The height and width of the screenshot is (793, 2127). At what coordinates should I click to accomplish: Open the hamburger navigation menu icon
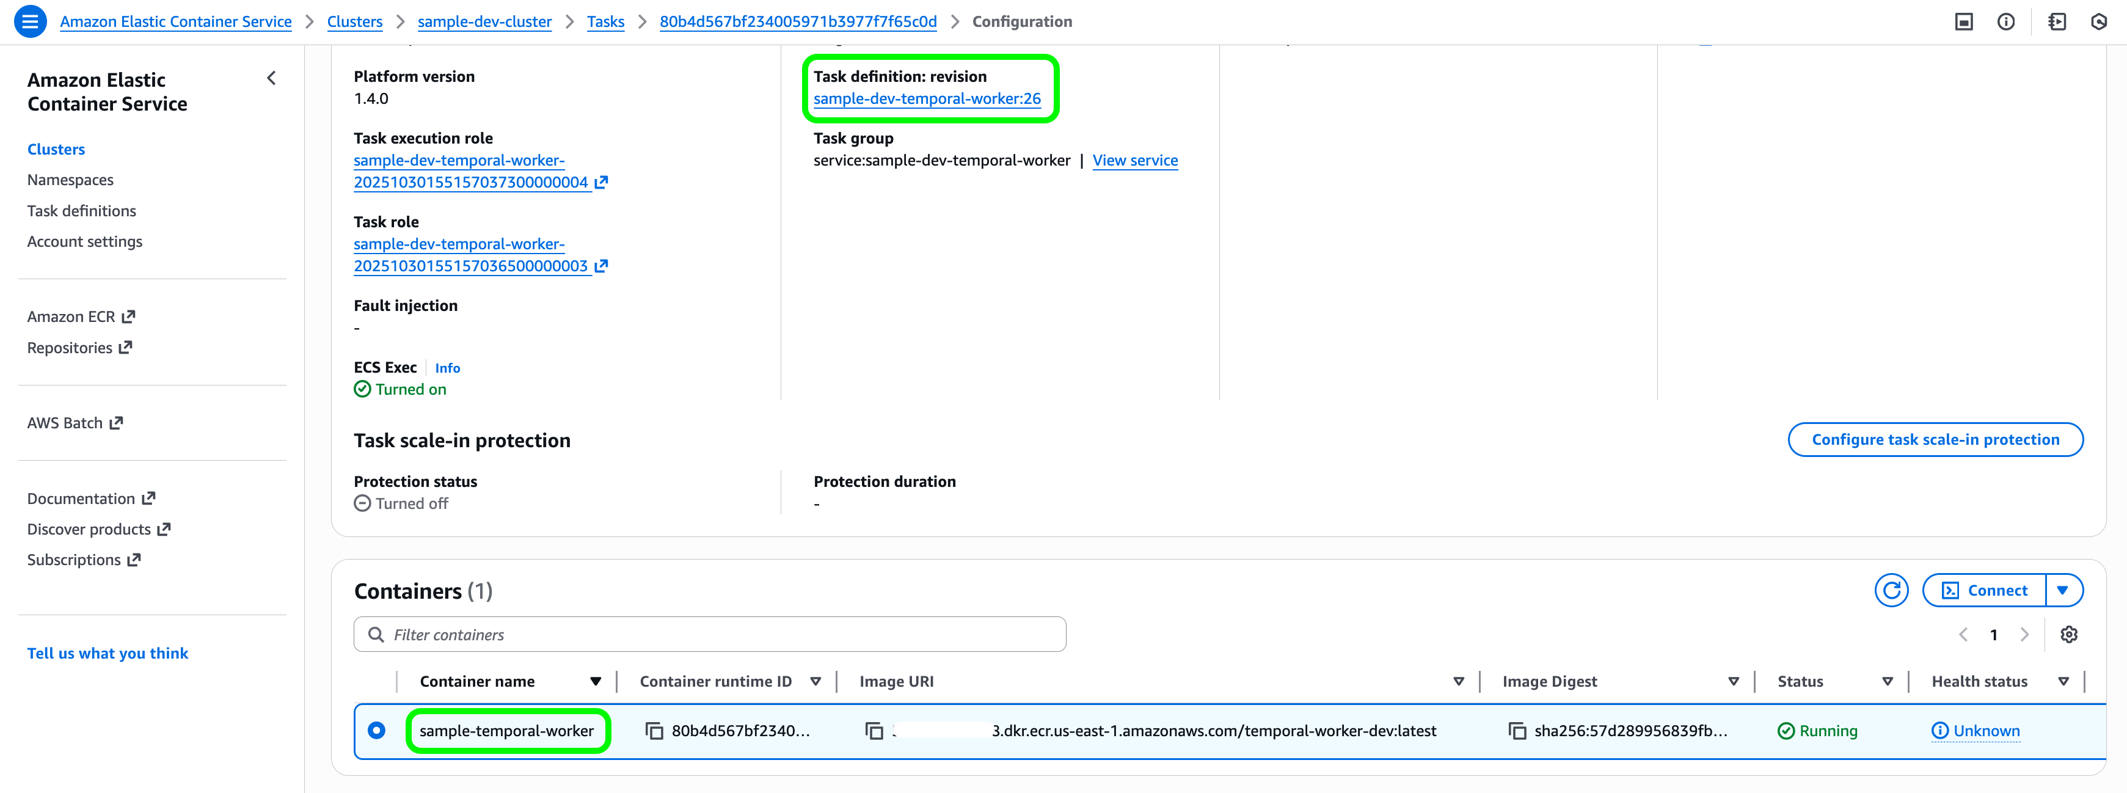tap(30, 21)
